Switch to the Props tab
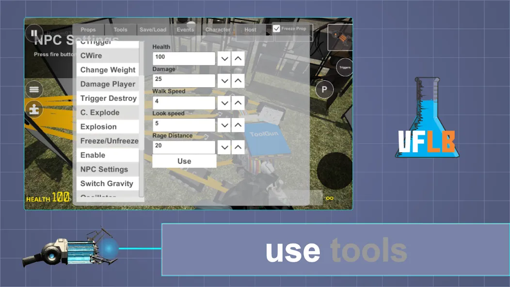Viewport: 510px width, 287px height. coord(88,30)
